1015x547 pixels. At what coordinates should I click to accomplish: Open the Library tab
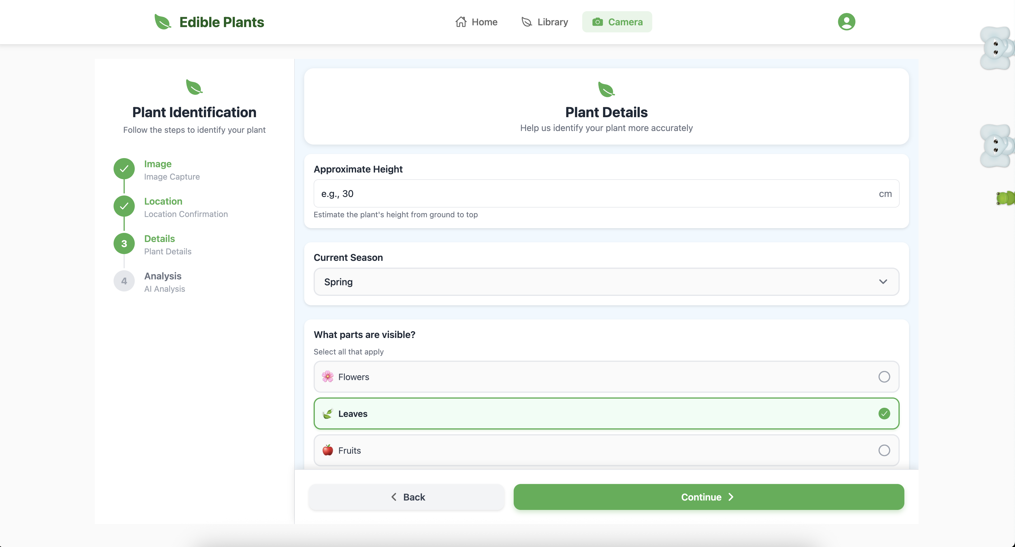(x=545, y=22)
